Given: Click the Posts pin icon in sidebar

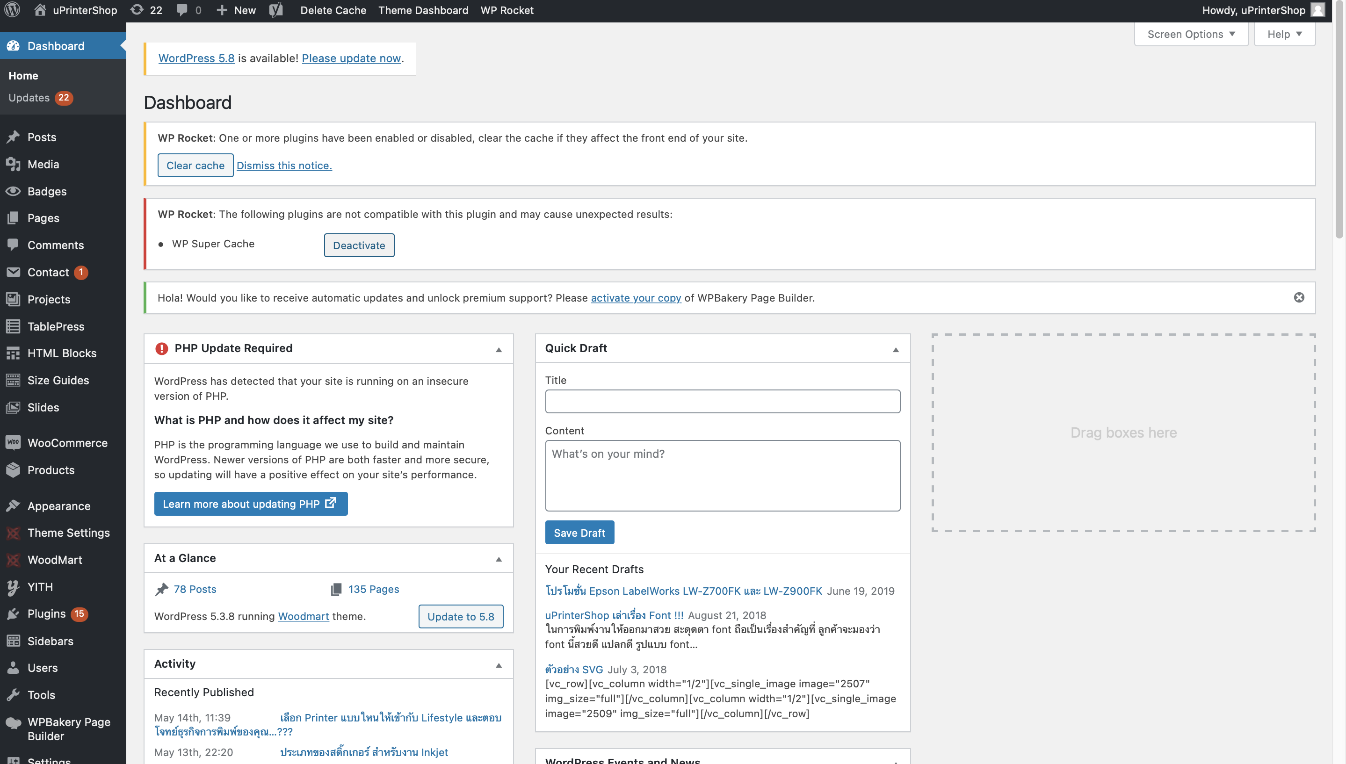Looking at the screenshot, I should point(13,137).
